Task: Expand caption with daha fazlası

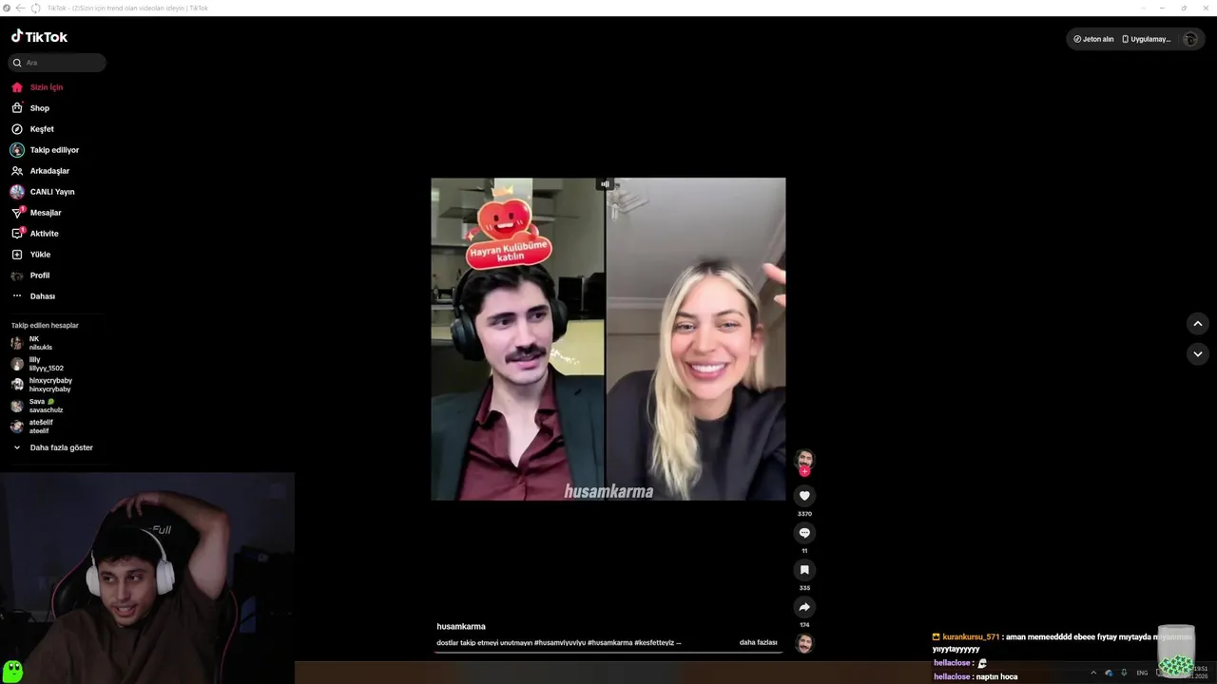Action: pos(759,643)
